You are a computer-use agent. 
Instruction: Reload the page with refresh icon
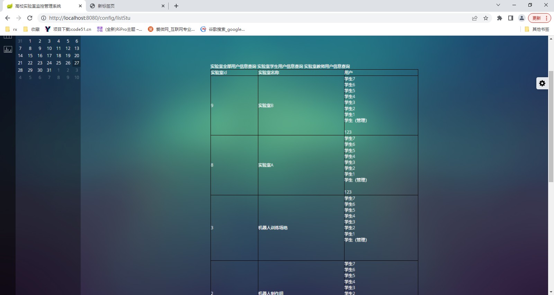30,18
